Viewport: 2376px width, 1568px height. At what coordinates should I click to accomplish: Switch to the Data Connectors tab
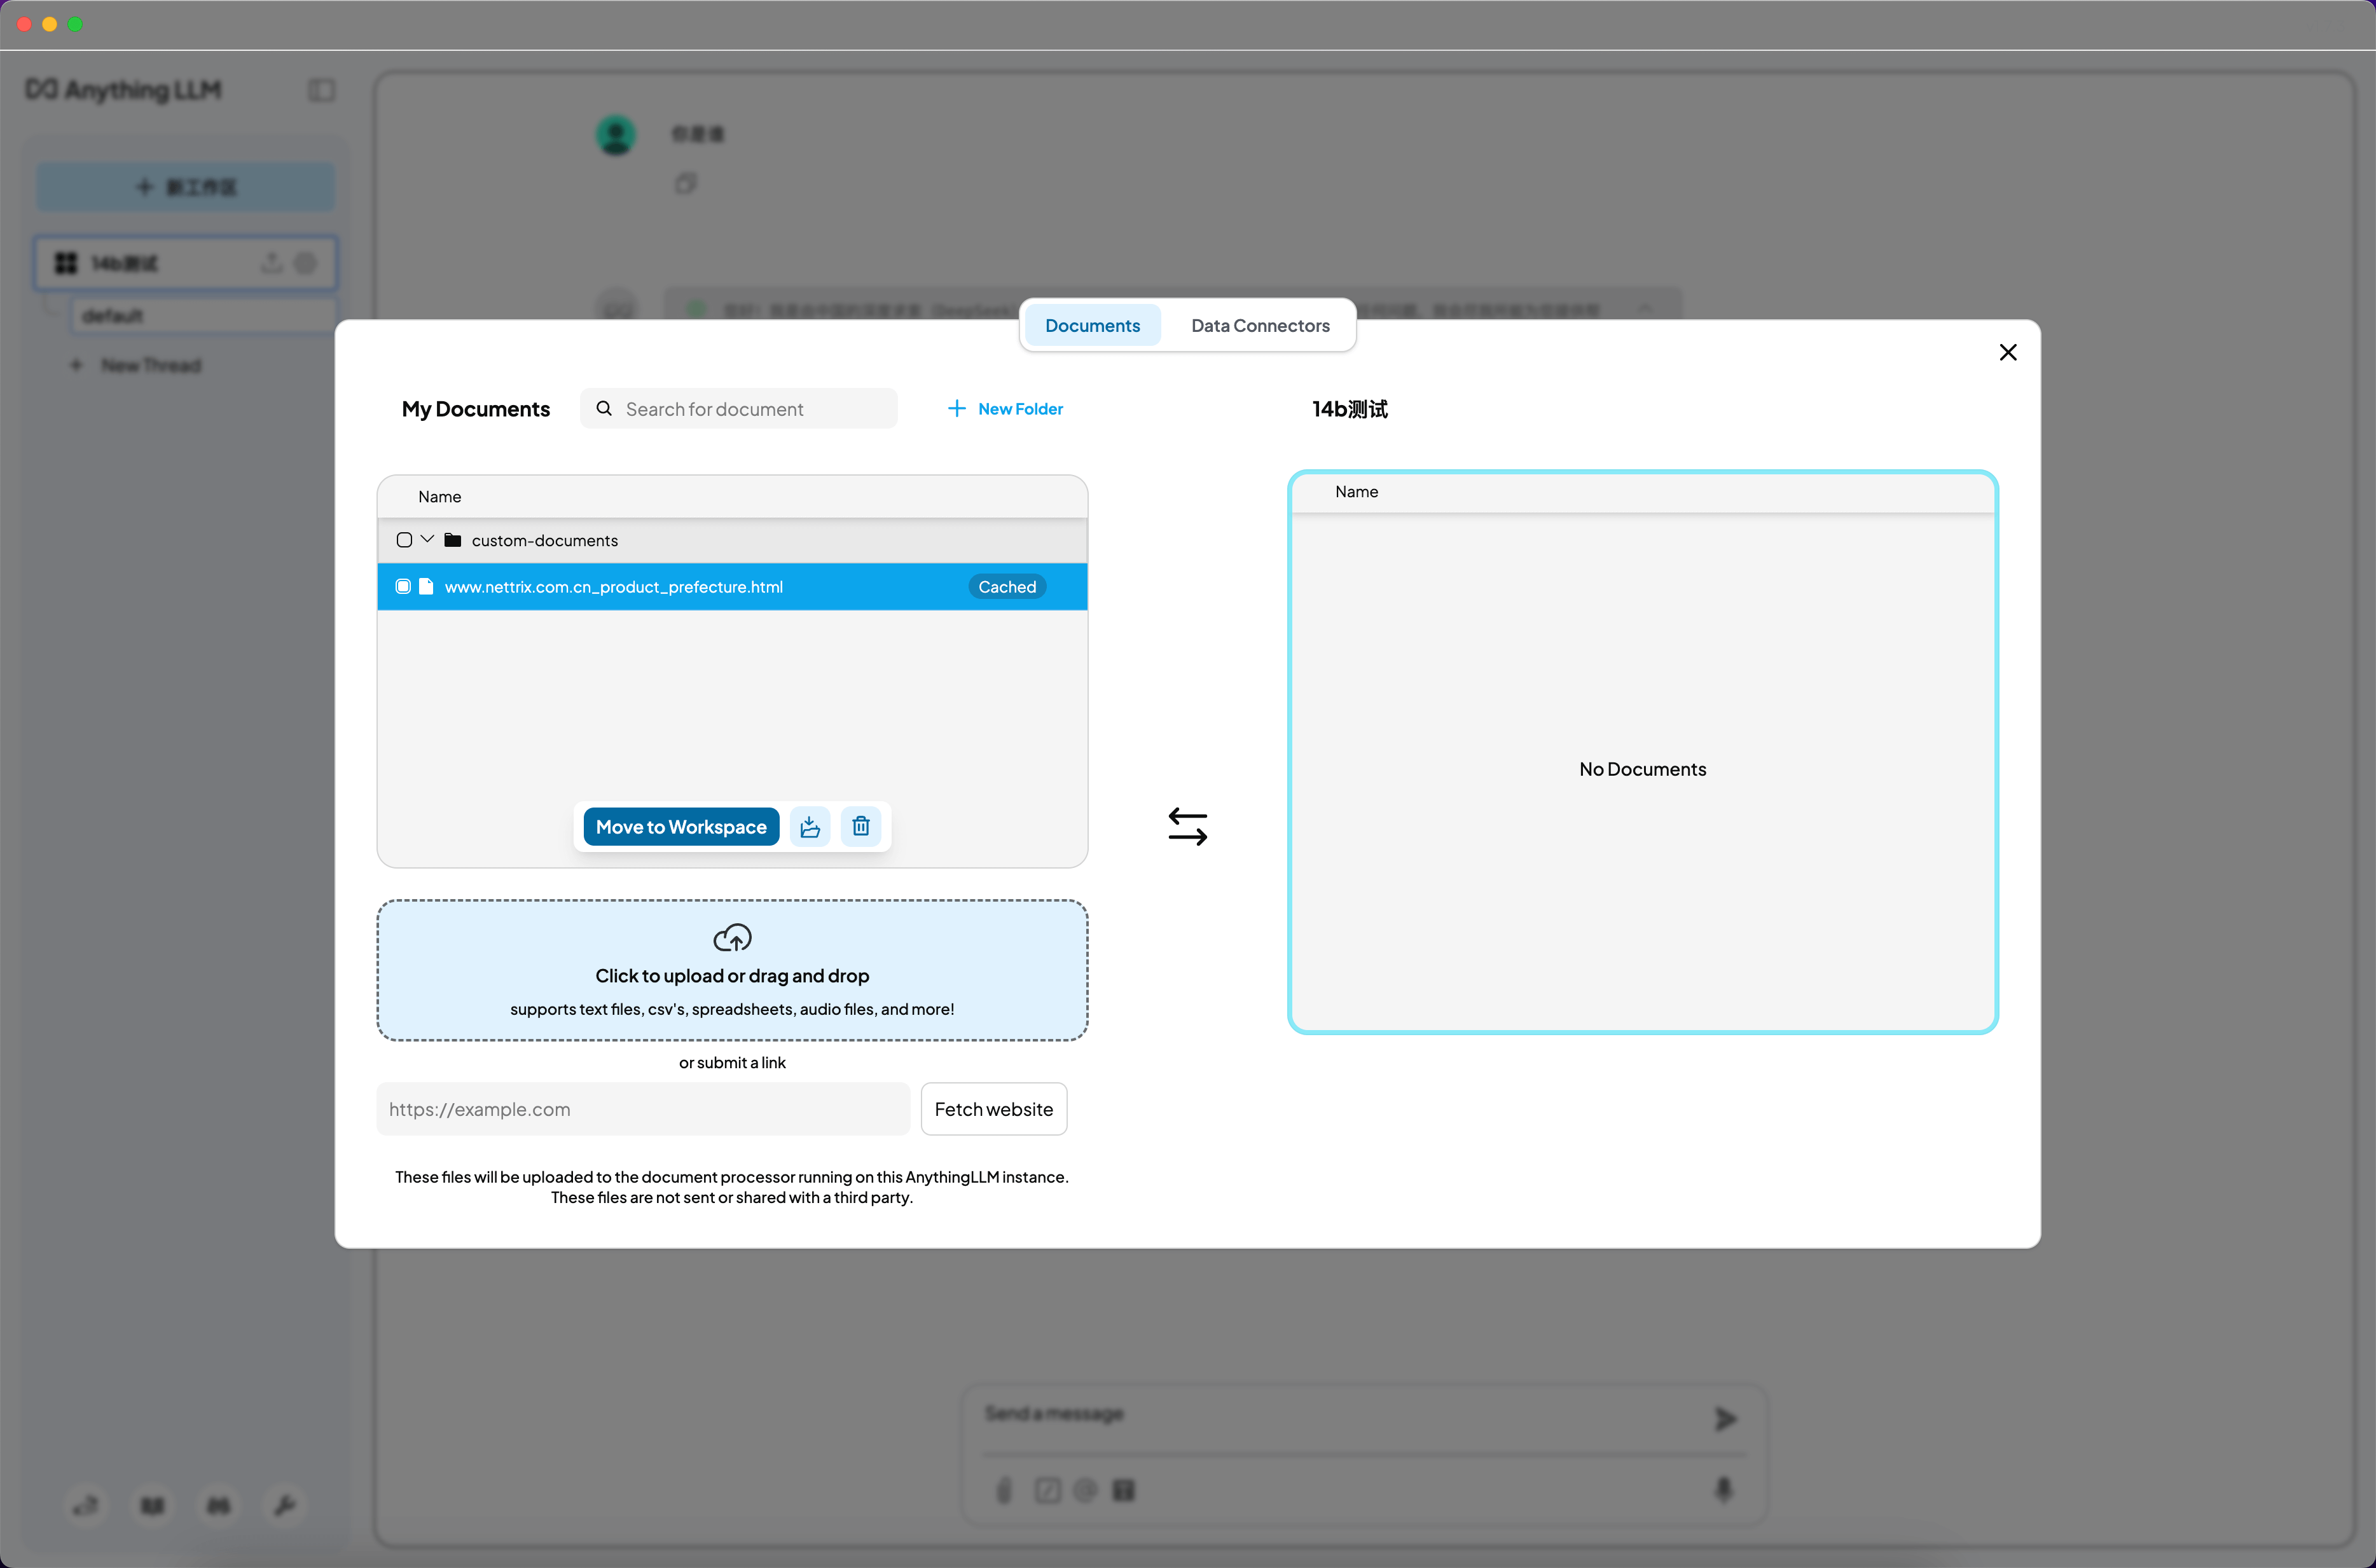pos(1259,325)
